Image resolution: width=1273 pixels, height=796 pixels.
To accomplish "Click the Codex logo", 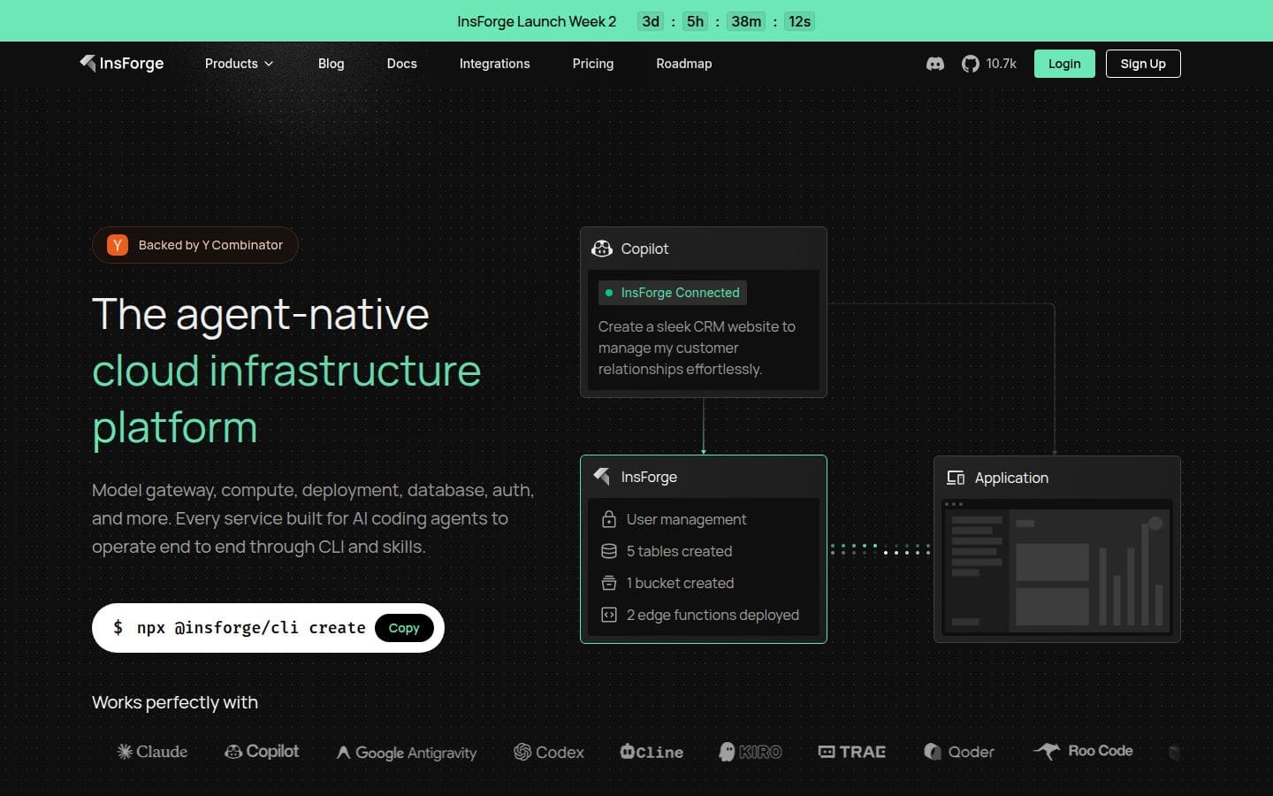I will pyautogui.click(x=549, y=752).
